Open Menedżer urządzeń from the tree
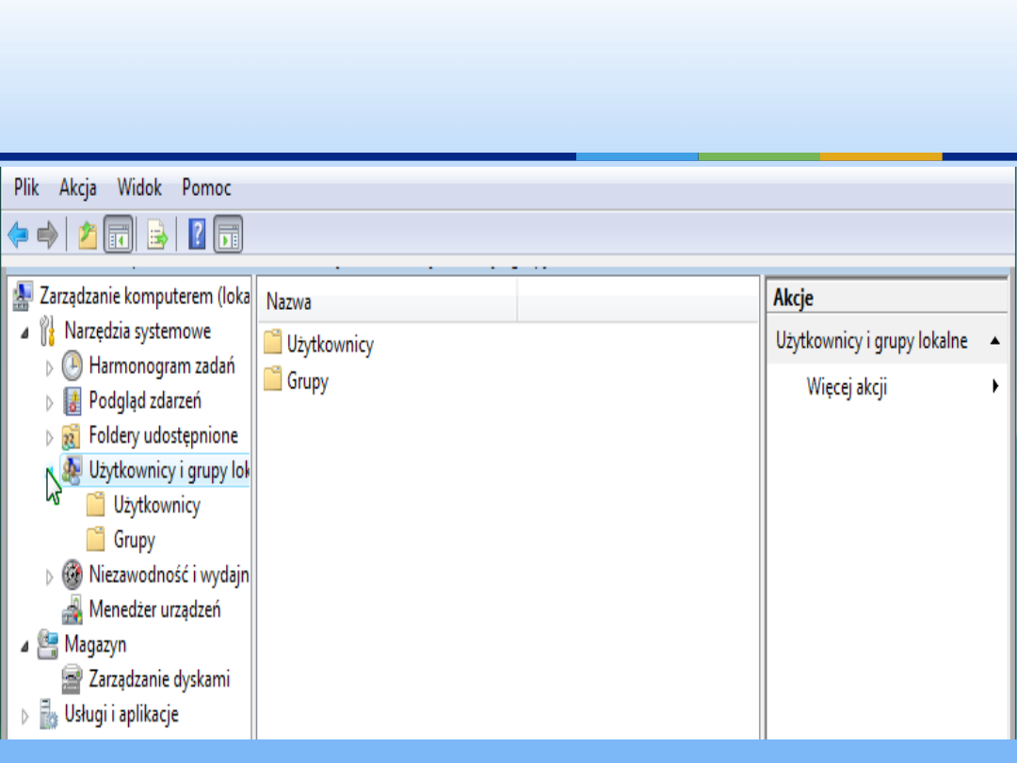This screenshot has height=763, width=1017. tap(154, 609)
